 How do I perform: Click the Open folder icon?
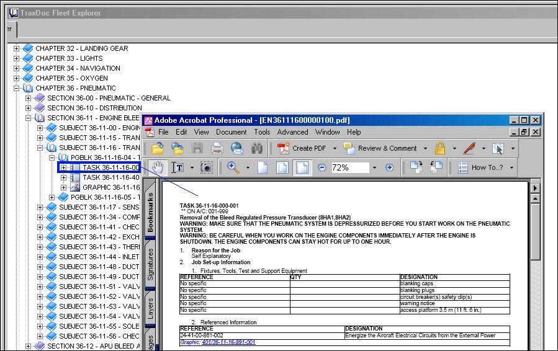[x=158, y=148]
